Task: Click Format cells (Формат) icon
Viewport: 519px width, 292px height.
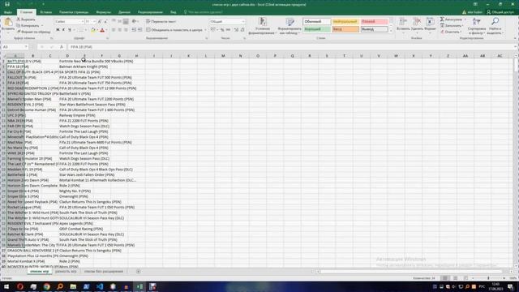Action: coord(430,22)
